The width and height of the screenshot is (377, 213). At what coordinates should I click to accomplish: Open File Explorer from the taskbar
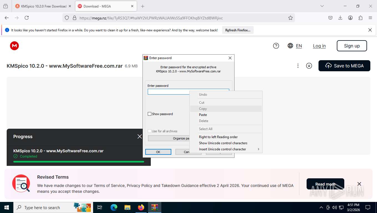tap(127, 207)
